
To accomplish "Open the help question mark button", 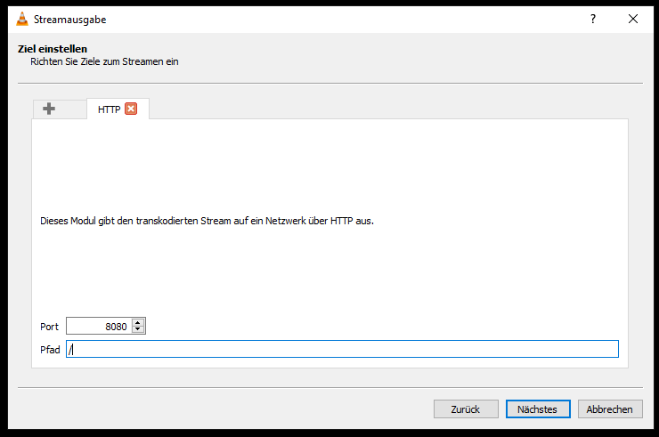I will 592,19.
